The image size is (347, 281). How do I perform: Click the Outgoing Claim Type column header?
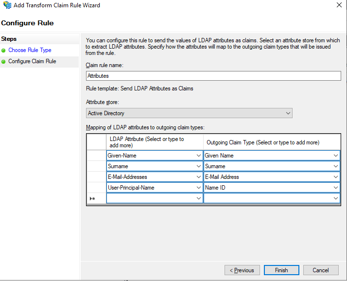pos(272,142)
